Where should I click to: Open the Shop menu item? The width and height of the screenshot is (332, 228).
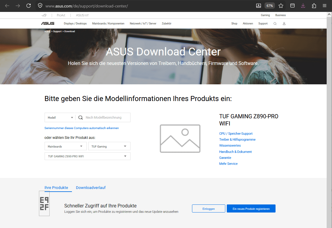click(234, 24)
